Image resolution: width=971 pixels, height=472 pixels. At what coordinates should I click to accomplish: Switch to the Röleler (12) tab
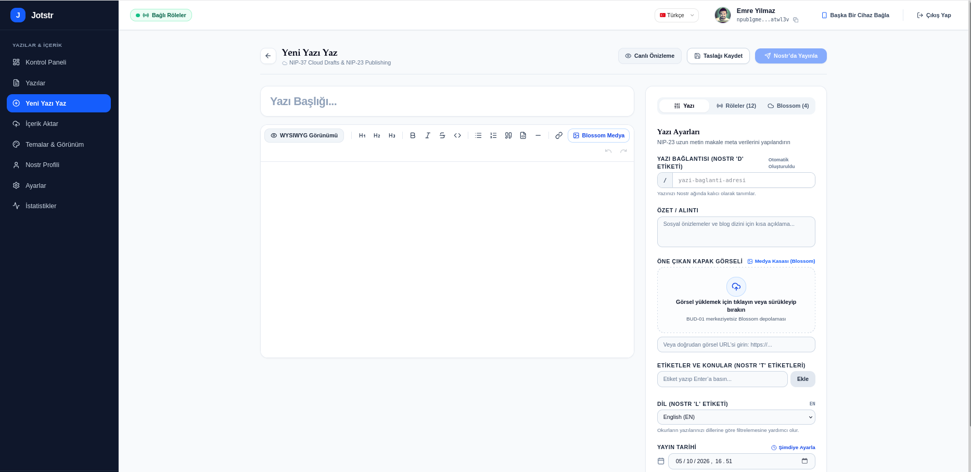736,106
